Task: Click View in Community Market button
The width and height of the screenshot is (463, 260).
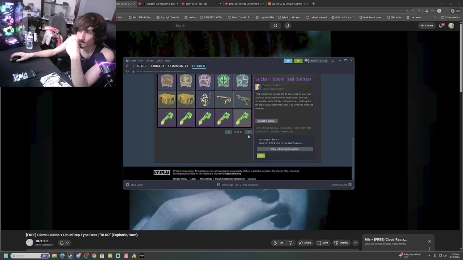Action: (285, 149)
